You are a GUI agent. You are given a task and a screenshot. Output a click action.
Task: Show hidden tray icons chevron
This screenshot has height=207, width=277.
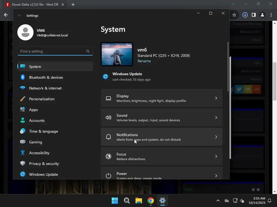218,201
